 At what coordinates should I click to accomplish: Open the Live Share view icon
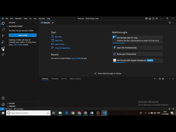click(3, 54)
